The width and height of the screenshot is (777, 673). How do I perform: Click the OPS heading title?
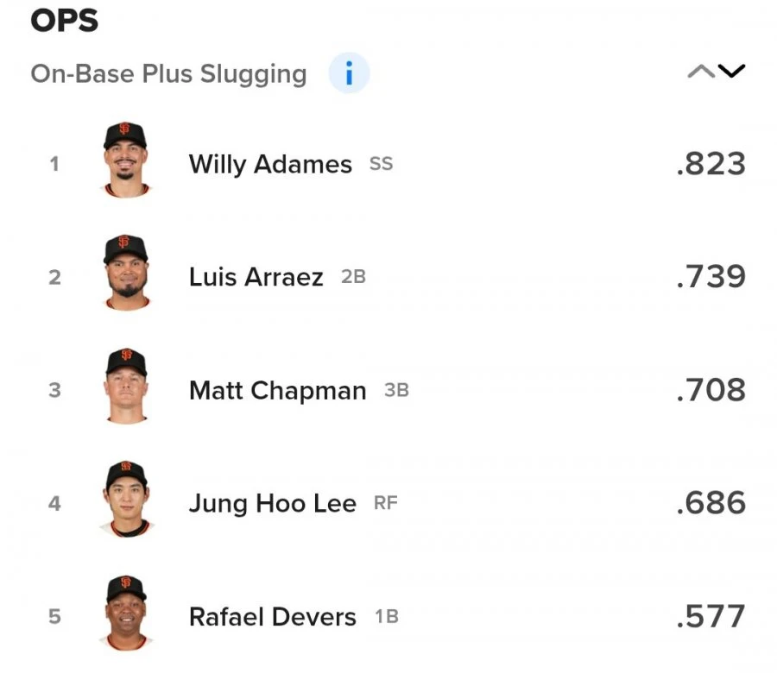65,21
